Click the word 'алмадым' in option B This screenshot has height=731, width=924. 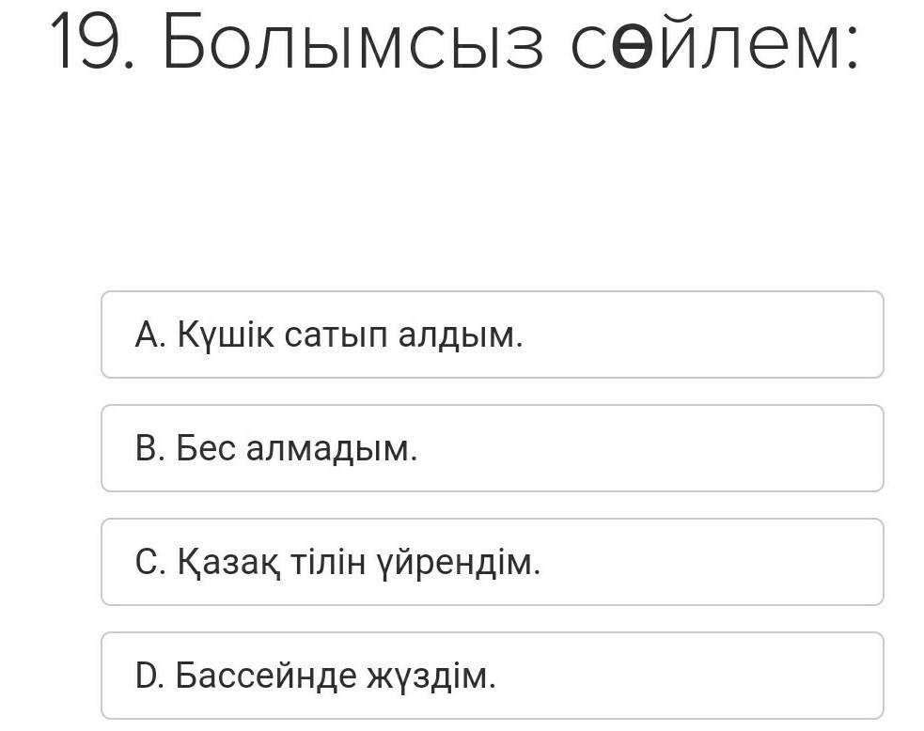(331, 449)
